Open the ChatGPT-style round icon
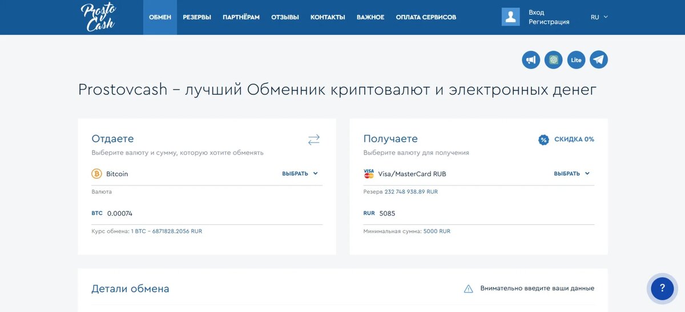685x312 pixels. [554, 60]
